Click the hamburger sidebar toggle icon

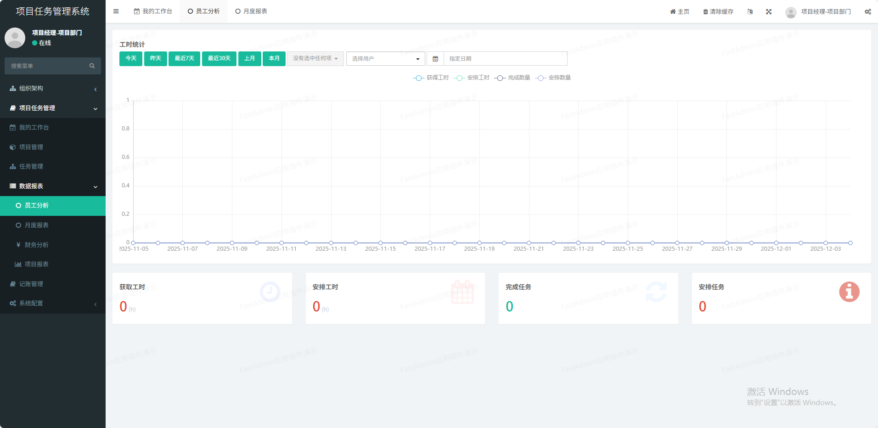pos(116,11)
